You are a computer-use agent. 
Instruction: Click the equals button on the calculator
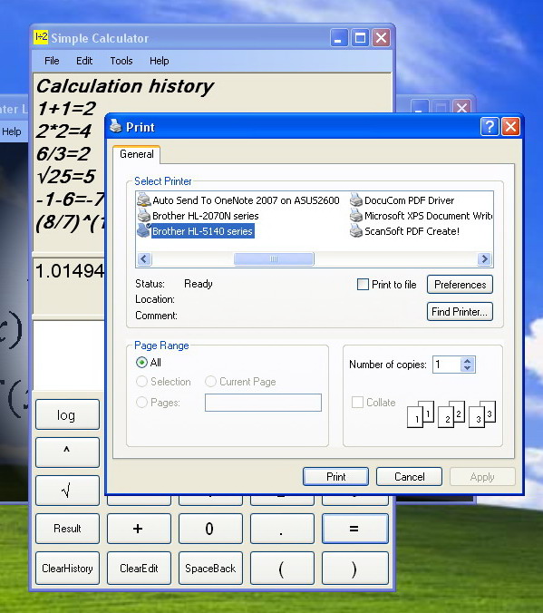(355, 529)
